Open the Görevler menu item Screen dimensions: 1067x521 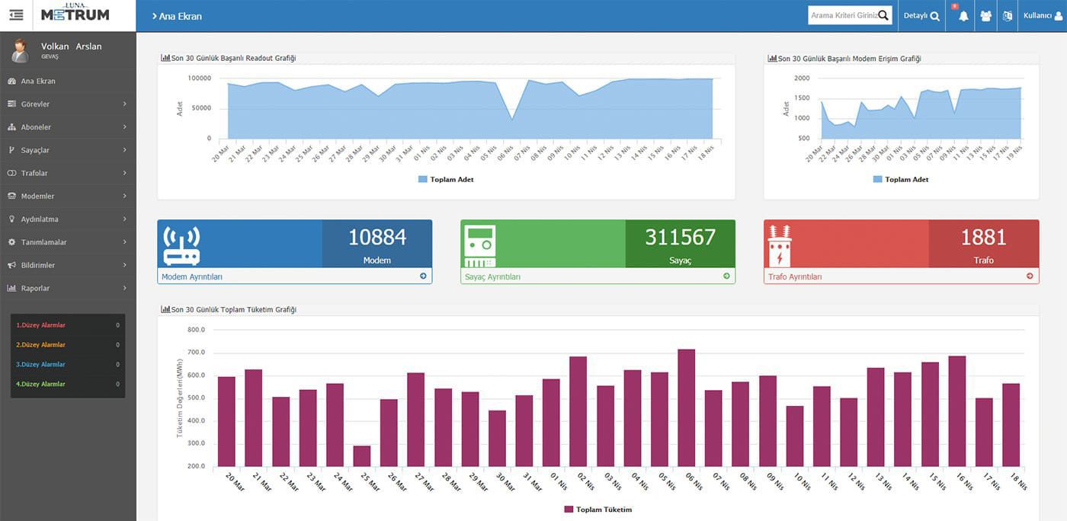tap(34, 104)
